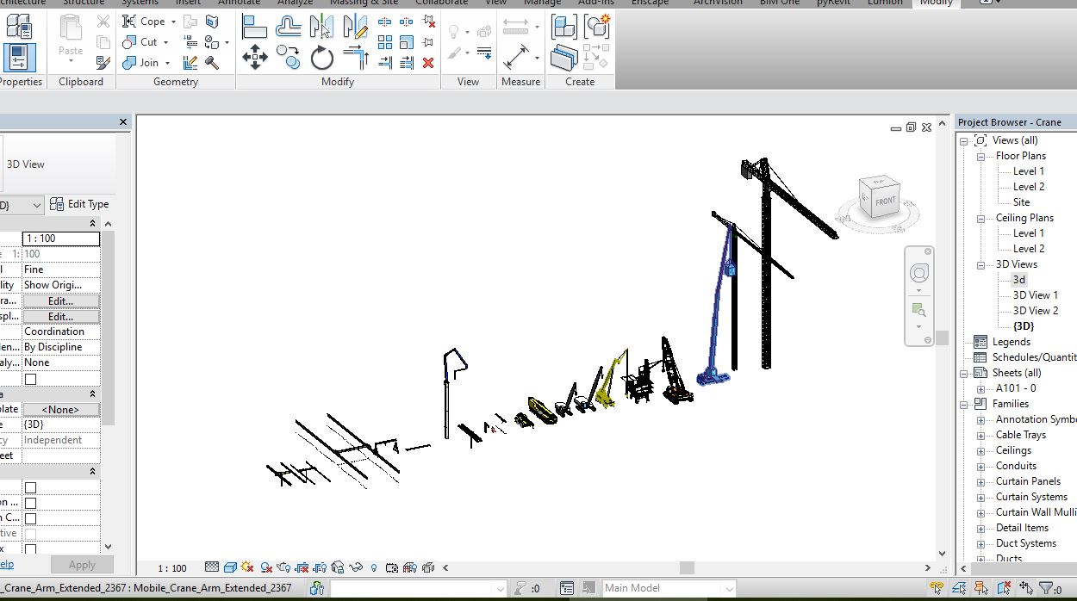This screenshot has height=601, width=1077.
Task: Collapse the Floor Plans tree node
Action: 981,157
